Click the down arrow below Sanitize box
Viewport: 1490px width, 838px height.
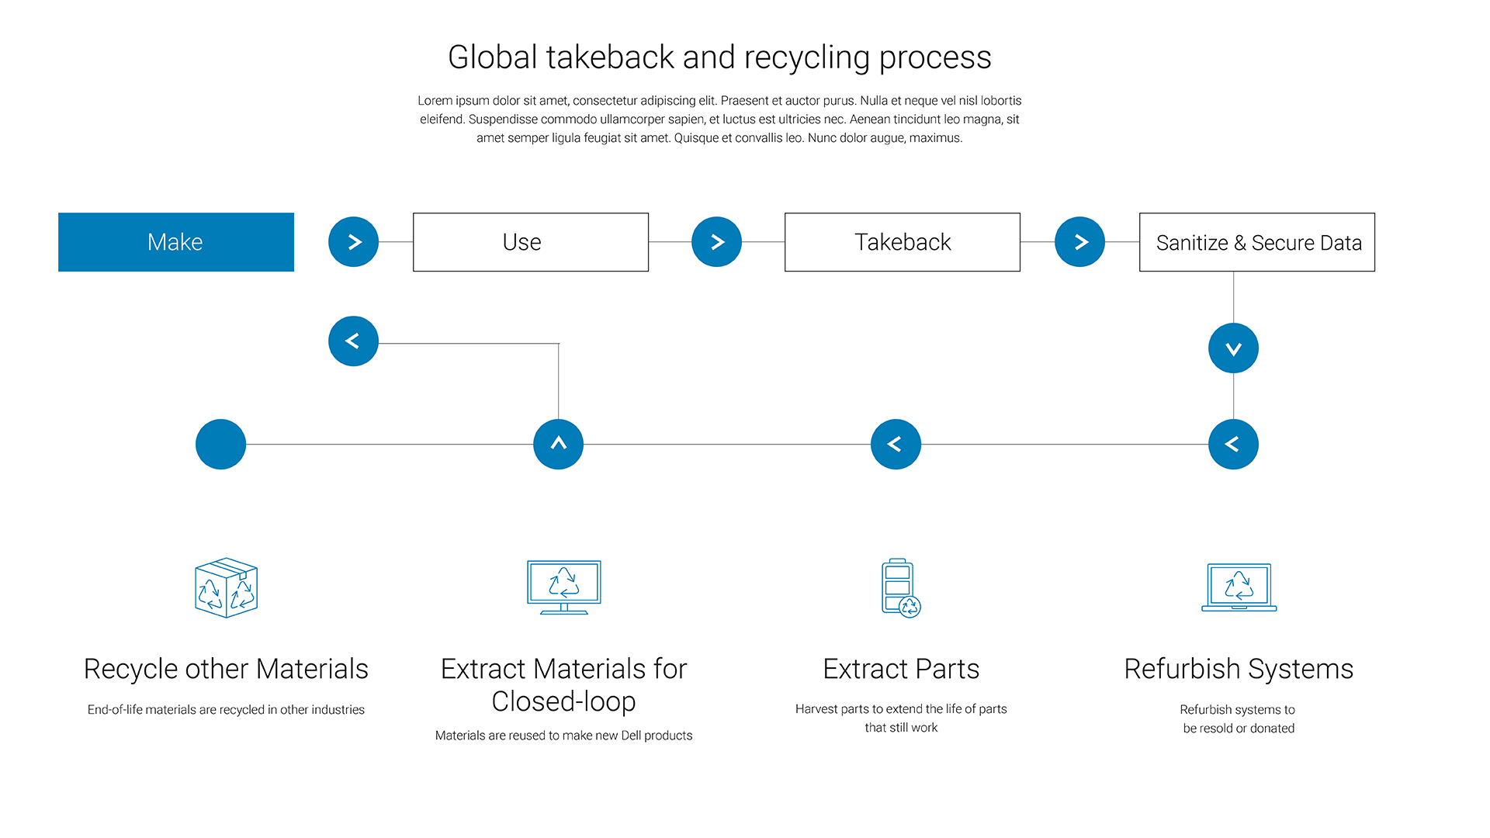pyautogui.click(x=1233, y=348)
